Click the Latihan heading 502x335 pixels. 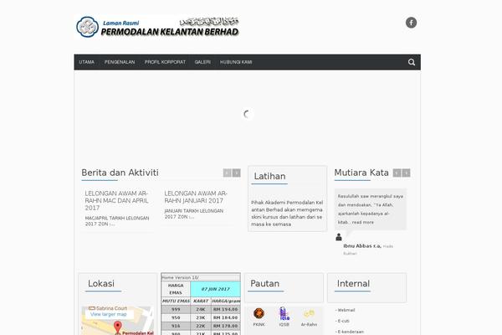tap(269, 177)
